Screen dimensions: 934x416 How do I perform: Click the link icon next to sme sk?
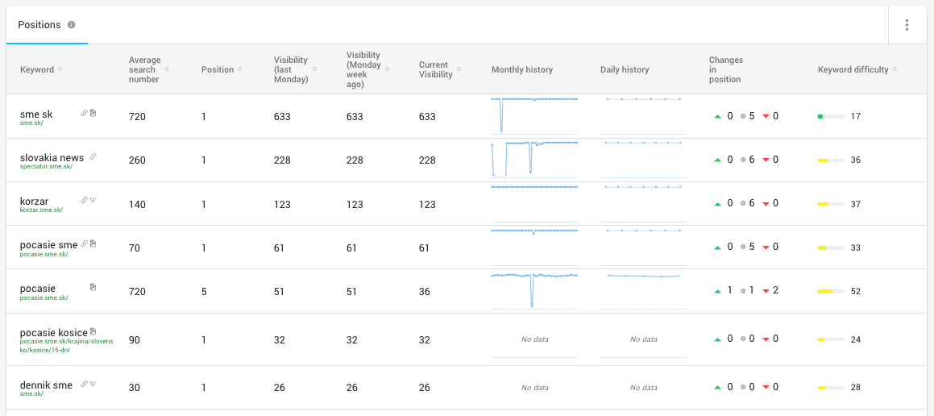tap(85, 113)
